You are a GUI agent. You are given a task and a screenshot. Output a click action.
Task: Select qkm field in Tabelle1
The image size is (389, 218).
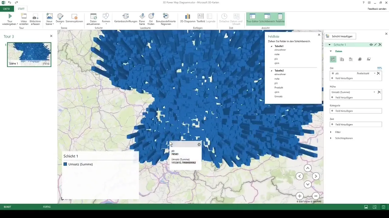277,63
